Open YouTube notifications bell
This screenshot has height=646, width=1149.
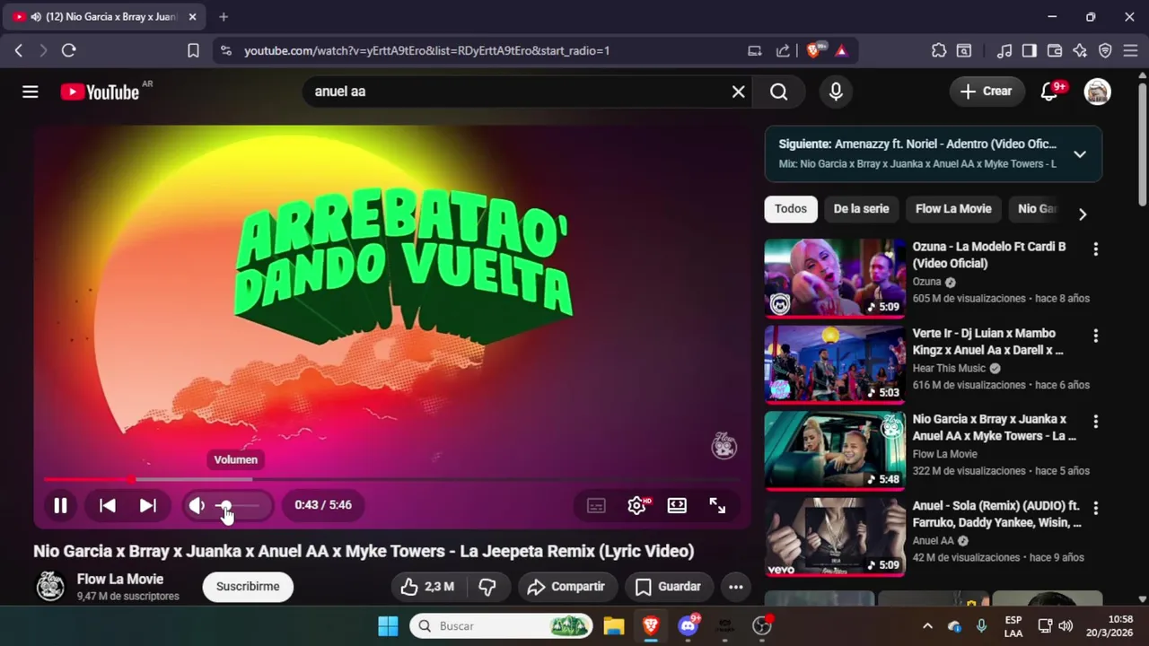point(1048,92)
